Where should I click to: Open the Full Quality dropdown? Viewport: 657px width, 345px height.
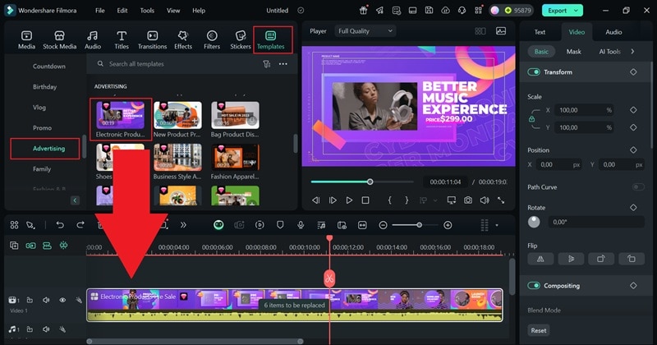365,31
